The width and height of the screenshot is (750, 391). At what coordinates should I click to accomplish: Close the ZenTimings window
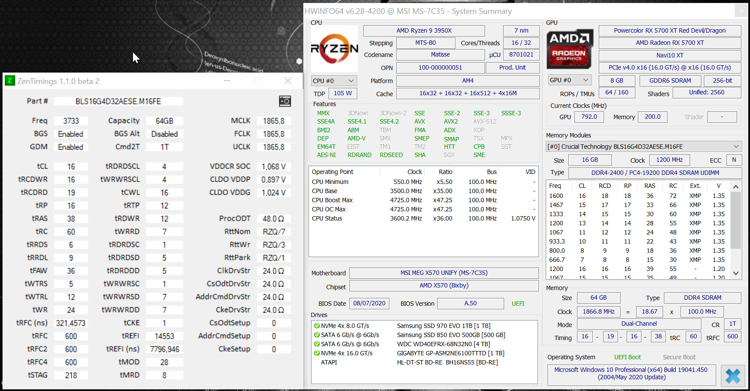(288, 81)
